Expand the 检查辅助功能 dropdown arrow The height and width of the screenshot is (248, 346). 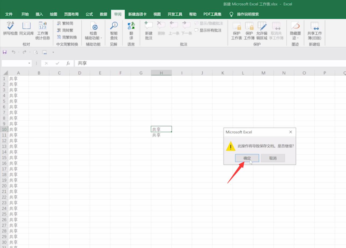101,38
